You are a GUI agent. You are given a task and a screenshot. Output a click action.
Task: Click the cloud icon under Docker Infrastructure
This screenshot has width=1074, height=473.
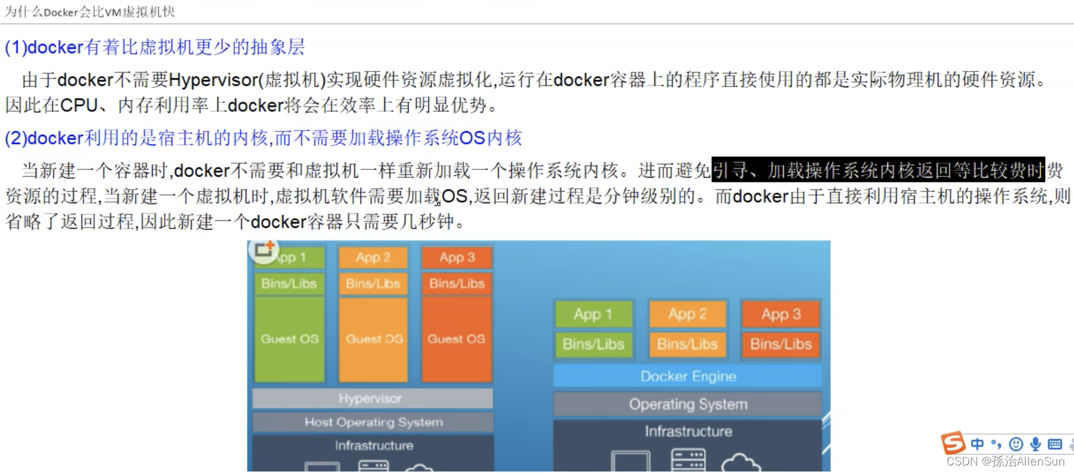click(740, 463)
